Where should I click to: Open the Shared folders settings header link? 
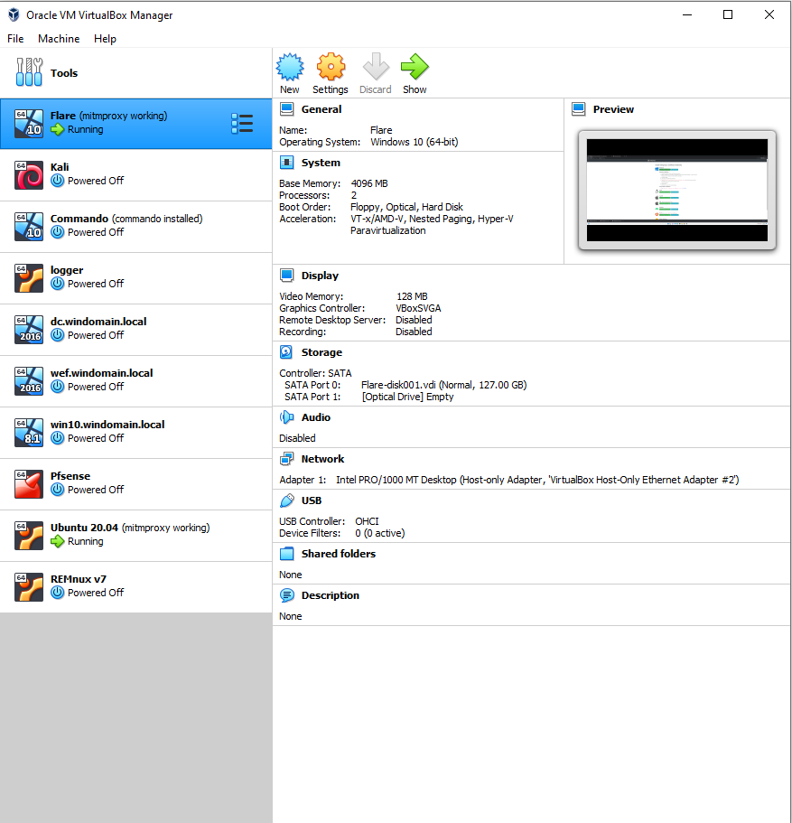pyautogui.click(x=339, y=554)
